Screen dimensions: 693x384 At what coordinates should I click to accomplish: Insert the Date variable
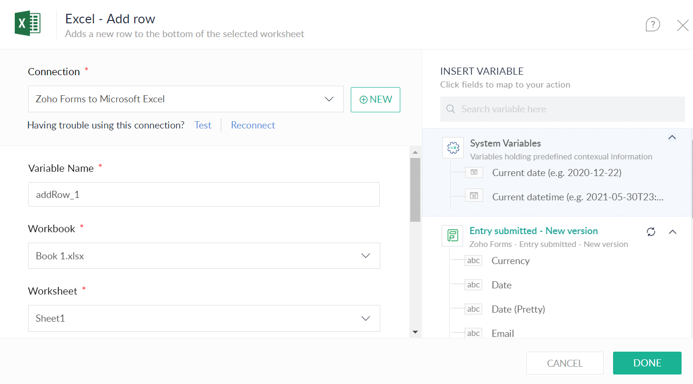pos(501,285)
